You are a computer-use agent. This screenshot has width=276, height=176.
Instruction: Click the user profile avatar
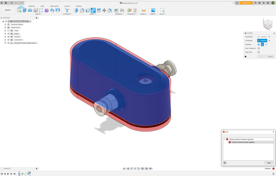pos(273,3)
